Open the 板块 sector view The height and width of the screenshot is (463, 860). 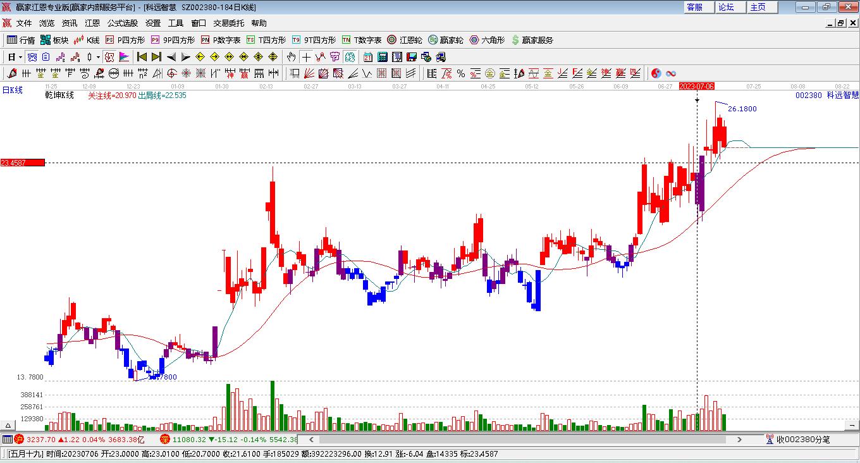(54, 40)
